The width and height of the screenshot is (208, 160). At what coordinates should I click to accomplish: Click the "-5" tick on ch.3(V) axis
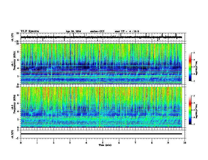pos(18,138)
